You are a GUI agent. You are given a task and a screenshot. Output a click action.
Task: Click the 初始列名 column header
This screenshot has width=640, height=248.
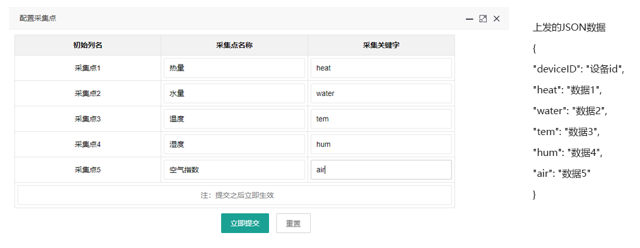click(88, 45)
